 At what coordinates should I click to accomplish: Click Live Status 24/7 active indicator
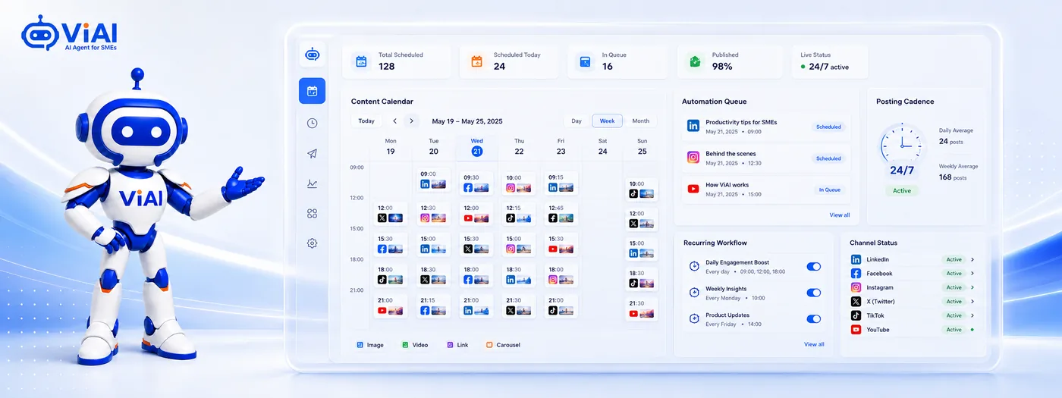[x=825, y=67]
